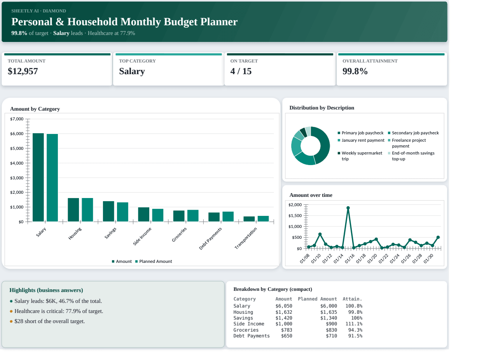
Task: Select the Salary Planned Amount bar
Action: [x=52, y=178]
